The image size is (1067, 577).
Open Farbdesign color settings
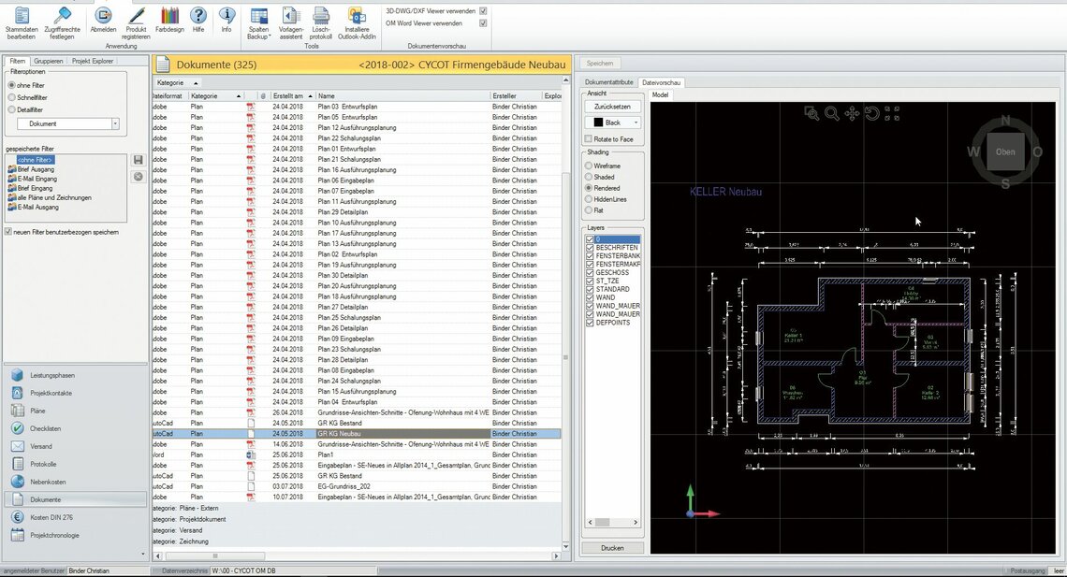169,21
